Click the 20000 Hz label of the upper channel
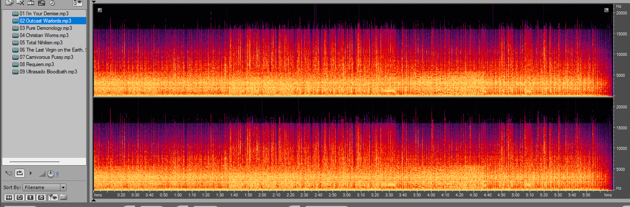This screenshot has height=207, width=630. (622, 13)
